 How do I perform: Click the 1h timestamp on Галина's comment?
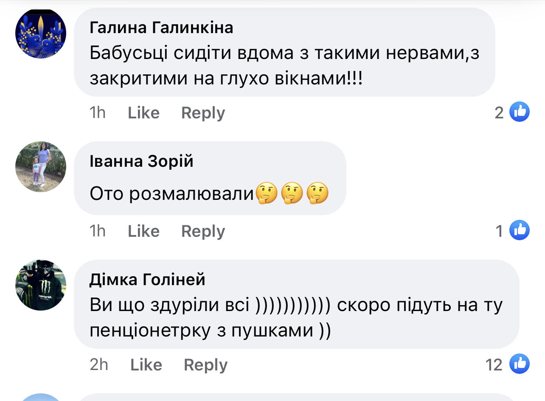98,113
